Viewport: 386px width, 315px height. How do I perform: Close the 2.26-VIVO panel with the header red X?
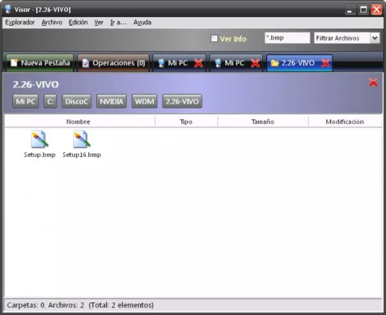tap(373, 82)
